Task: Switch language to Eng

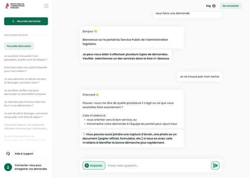Action: point(208,6)
